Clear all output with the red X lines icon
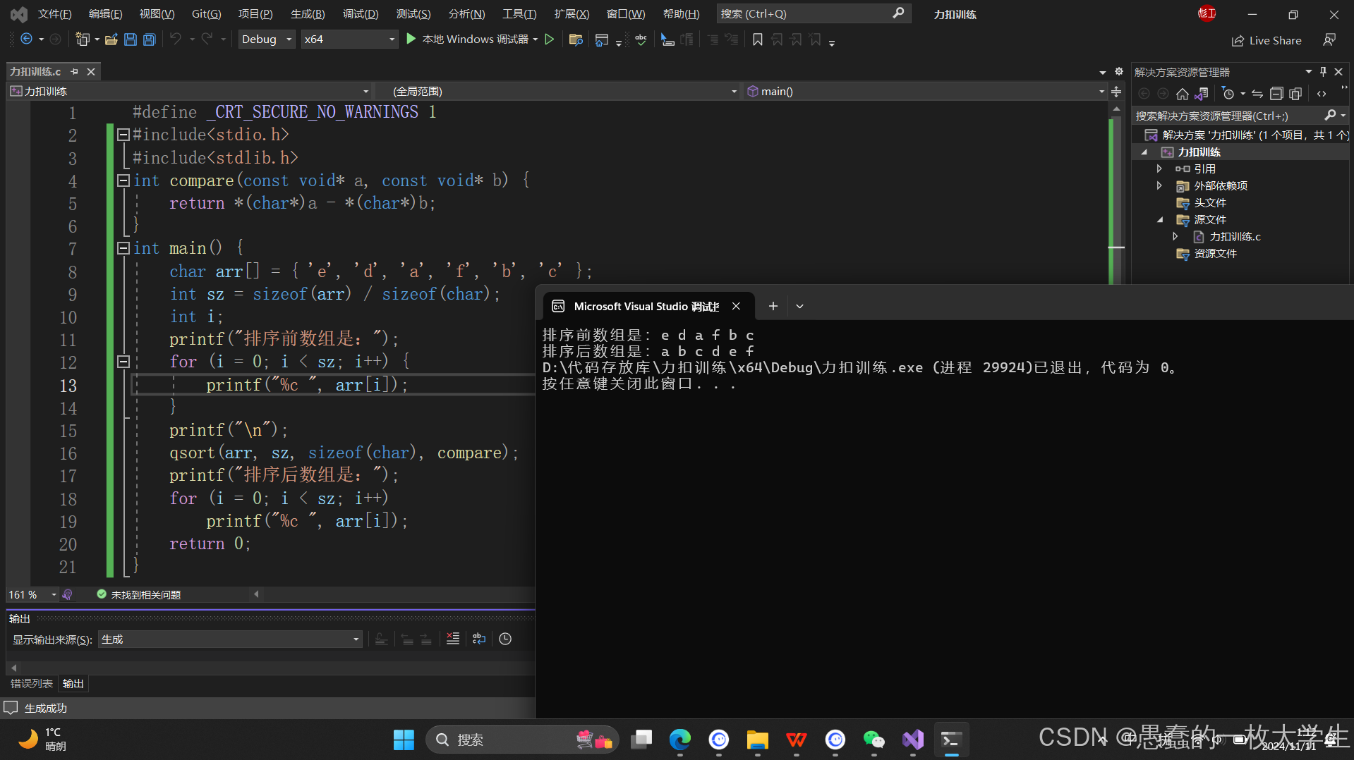This screenshot has width=1354, height=760. pos(453,639)
